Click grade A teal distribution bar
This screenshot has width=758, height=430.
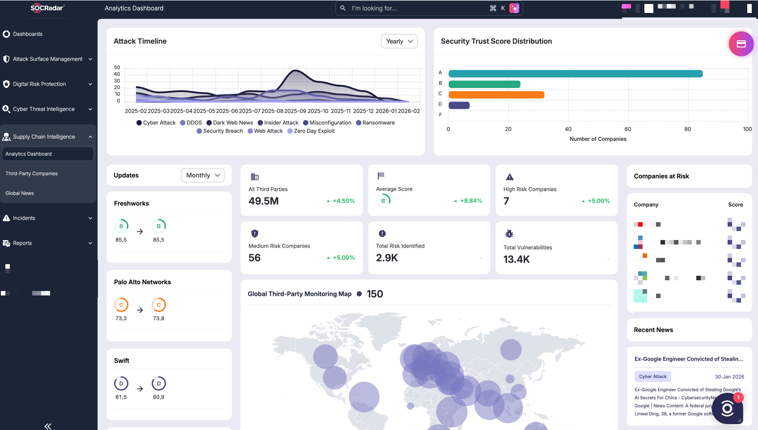(x=576, y=74)
